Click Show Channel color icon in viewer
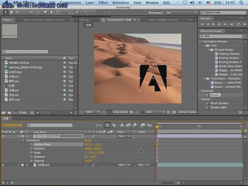This screenshot has height=186, width=248. click(x=142, y=112)
